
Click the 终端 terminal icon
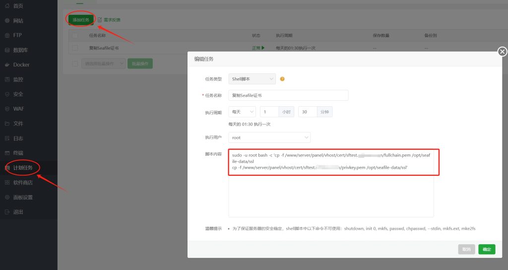click(x=7, y=153)
